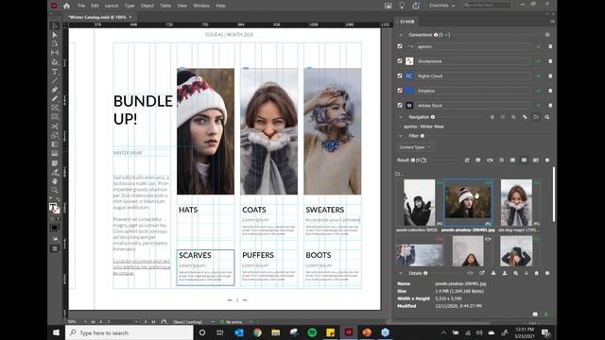Uncheck the Dropbox connection checkbox
This screenshot has height=340, width=605.
click(400, 91)
